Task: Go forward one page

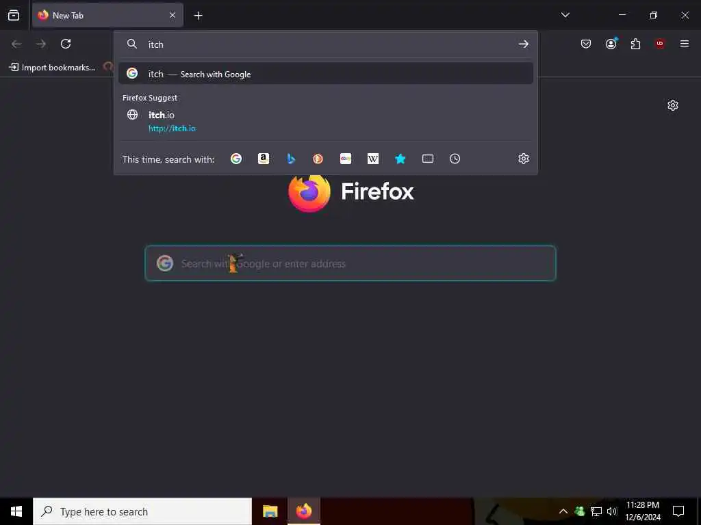Action: point(41,44)
